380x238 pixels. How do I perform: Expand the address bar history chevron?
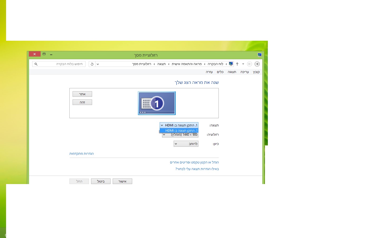(x=98, y=64)
